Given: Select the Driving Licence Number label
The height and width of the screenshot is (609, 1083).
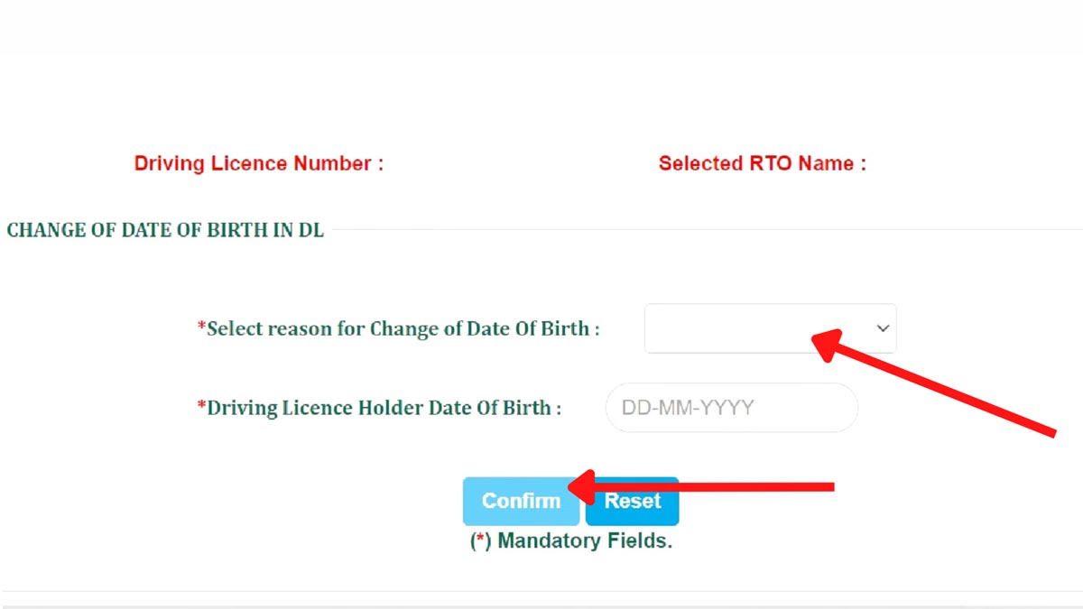Looking at the screenshot, I should tap(259, 163).
